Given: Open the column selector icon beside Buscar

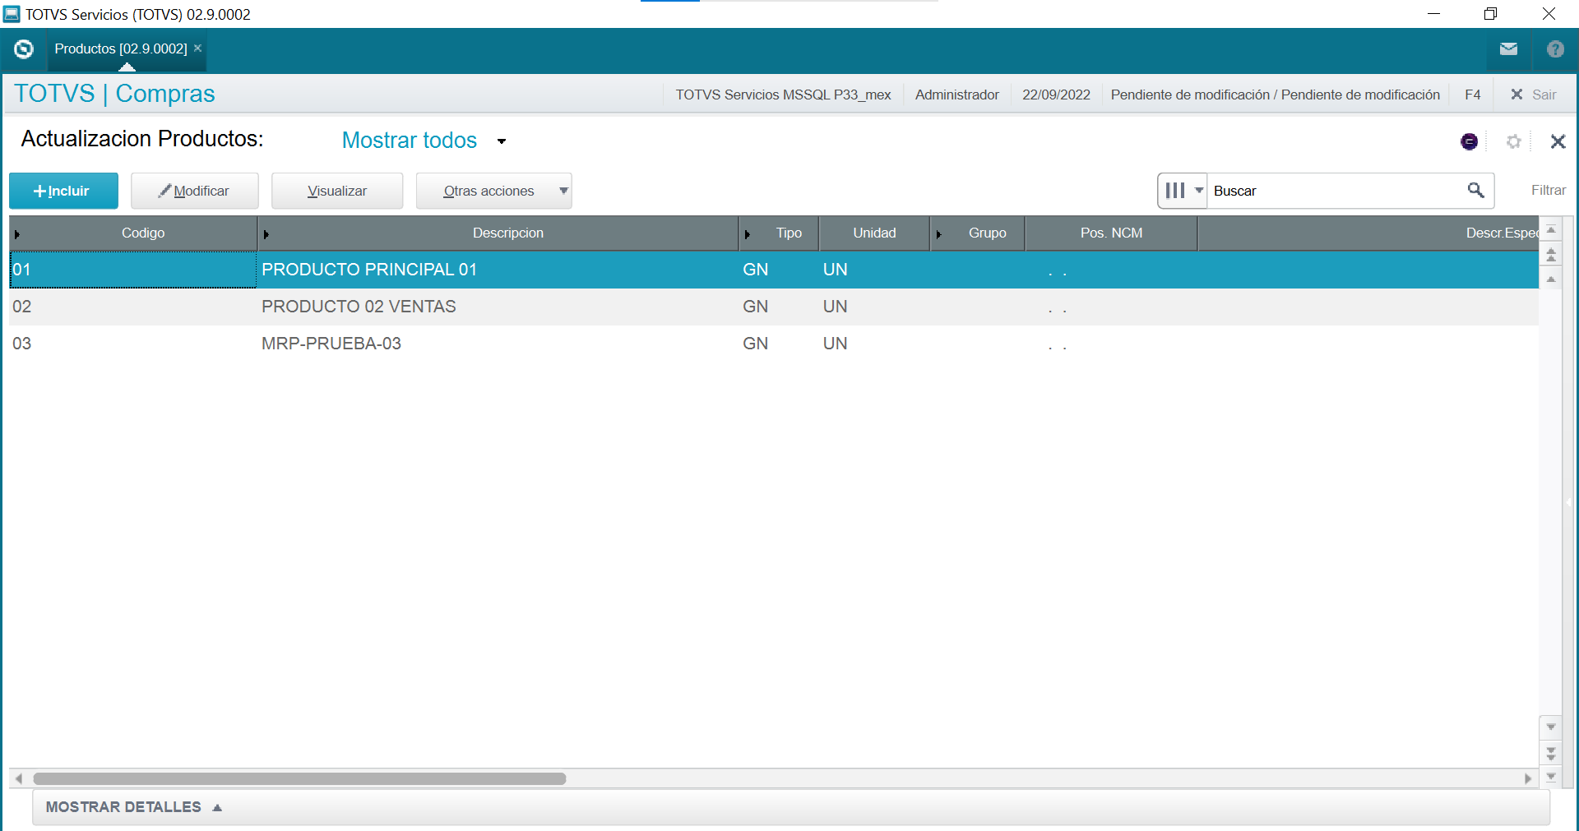Looking at the screenshot, I should click(1183, 191).
